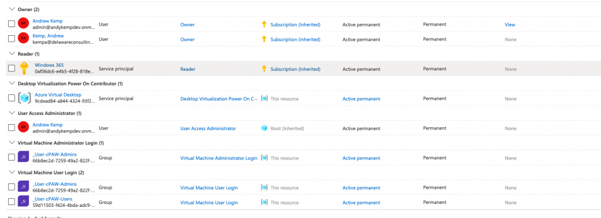Click the red AK avatar in Owner group
Image resolution: width=601 pixels, height=218 pixels.
23,24
